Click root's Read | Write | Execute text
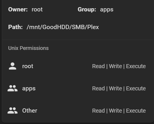 coord(119,66)
